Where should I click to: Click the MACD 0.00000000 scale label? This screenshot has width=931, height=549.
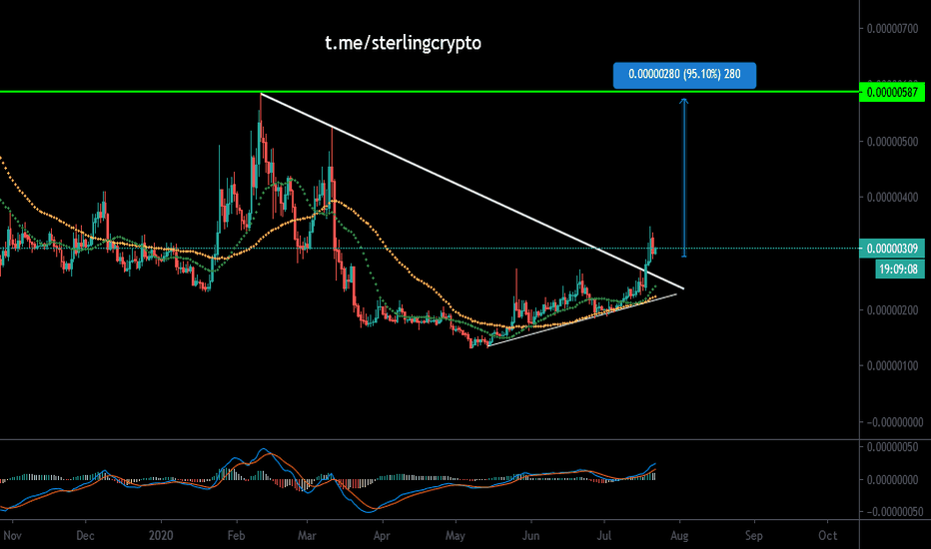(x=892, y=479)
